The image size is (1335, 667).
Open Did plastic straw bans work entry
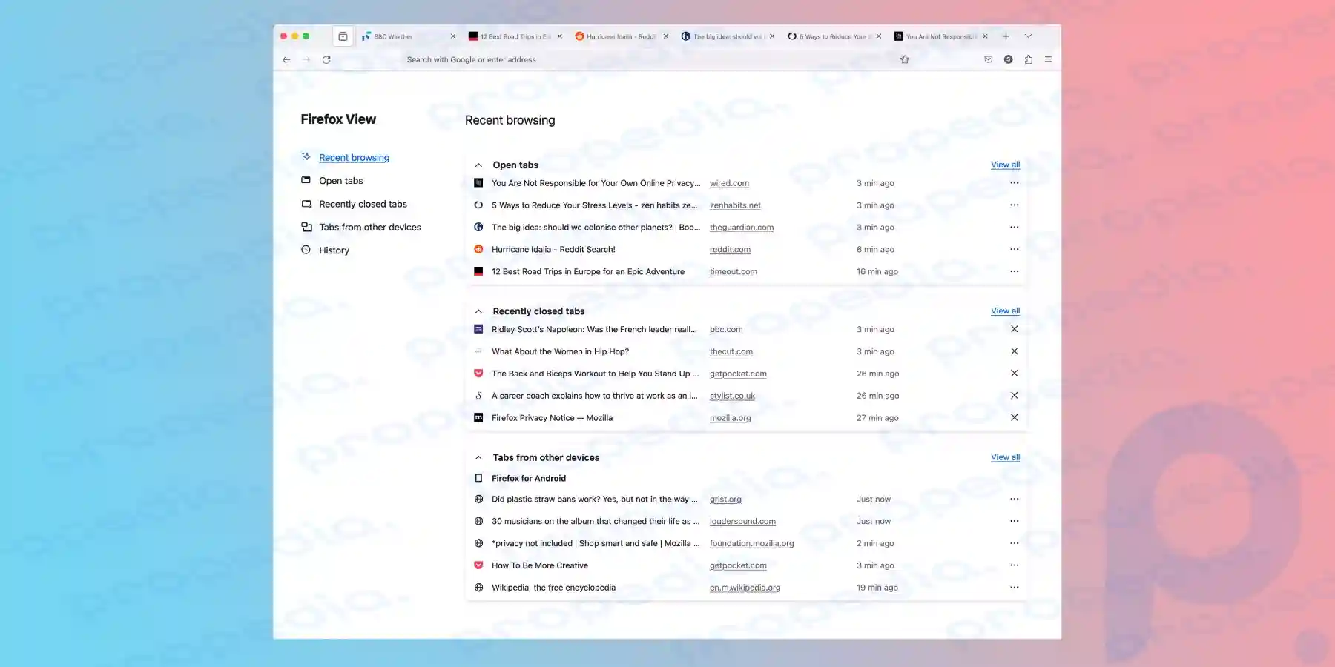594,500
